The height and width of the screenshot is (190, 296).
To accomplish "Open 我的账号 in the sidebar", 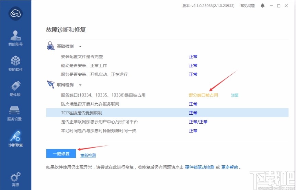I will pos(15,38).
